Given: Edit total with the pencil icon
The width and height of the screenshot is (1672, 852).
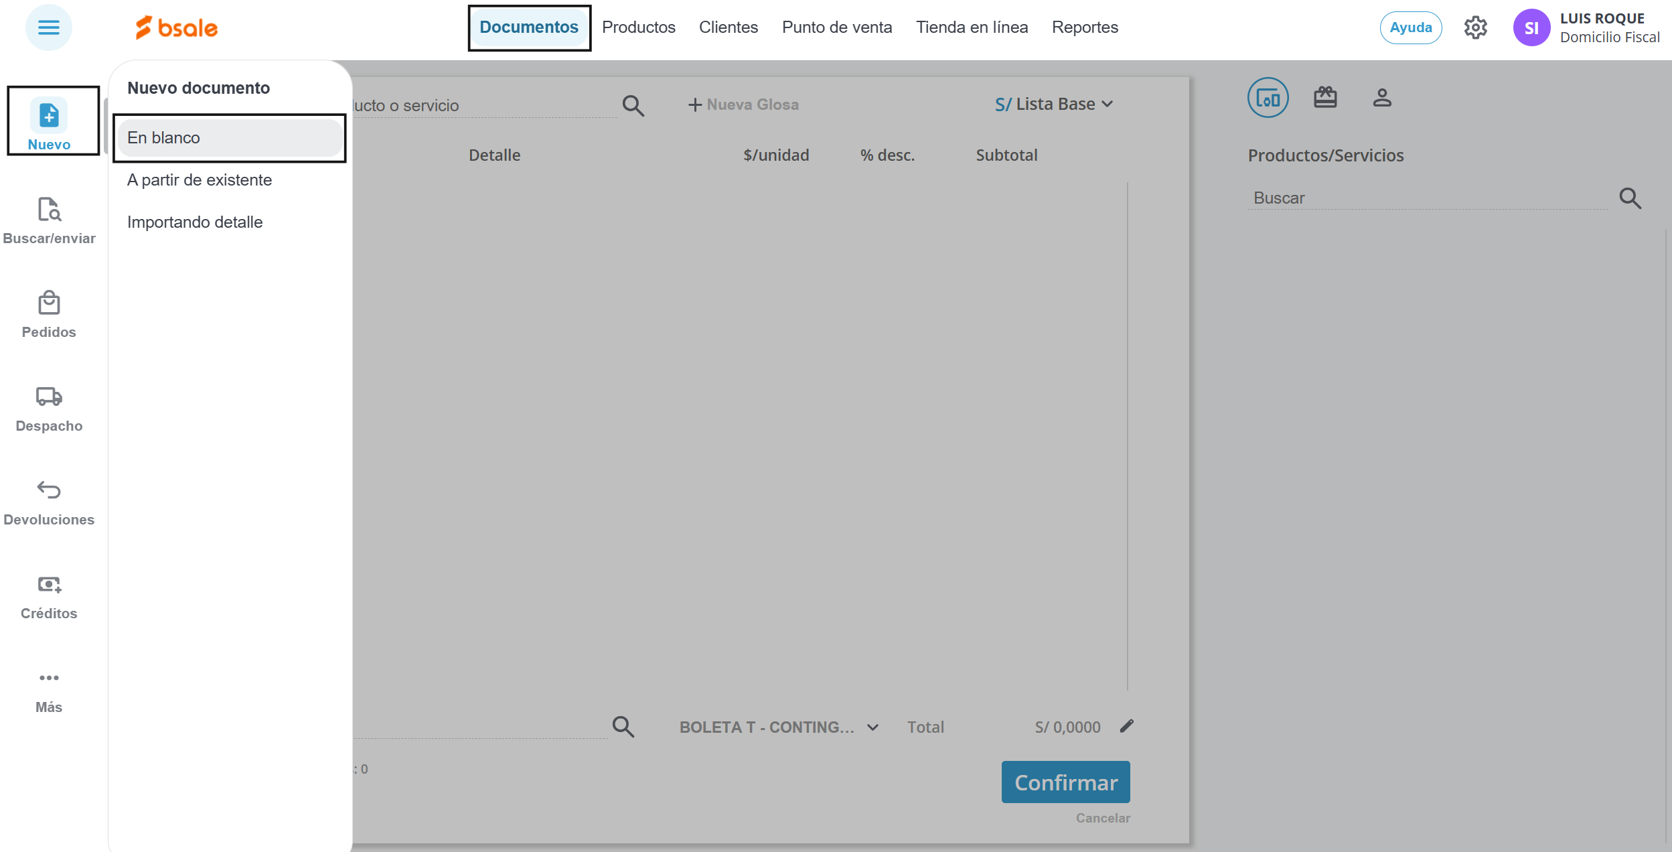Looking at the screenshot, I should pos(1127,726).
